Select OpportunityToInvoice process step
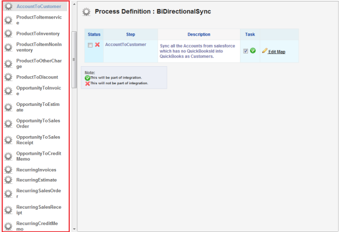 point(39,91)
